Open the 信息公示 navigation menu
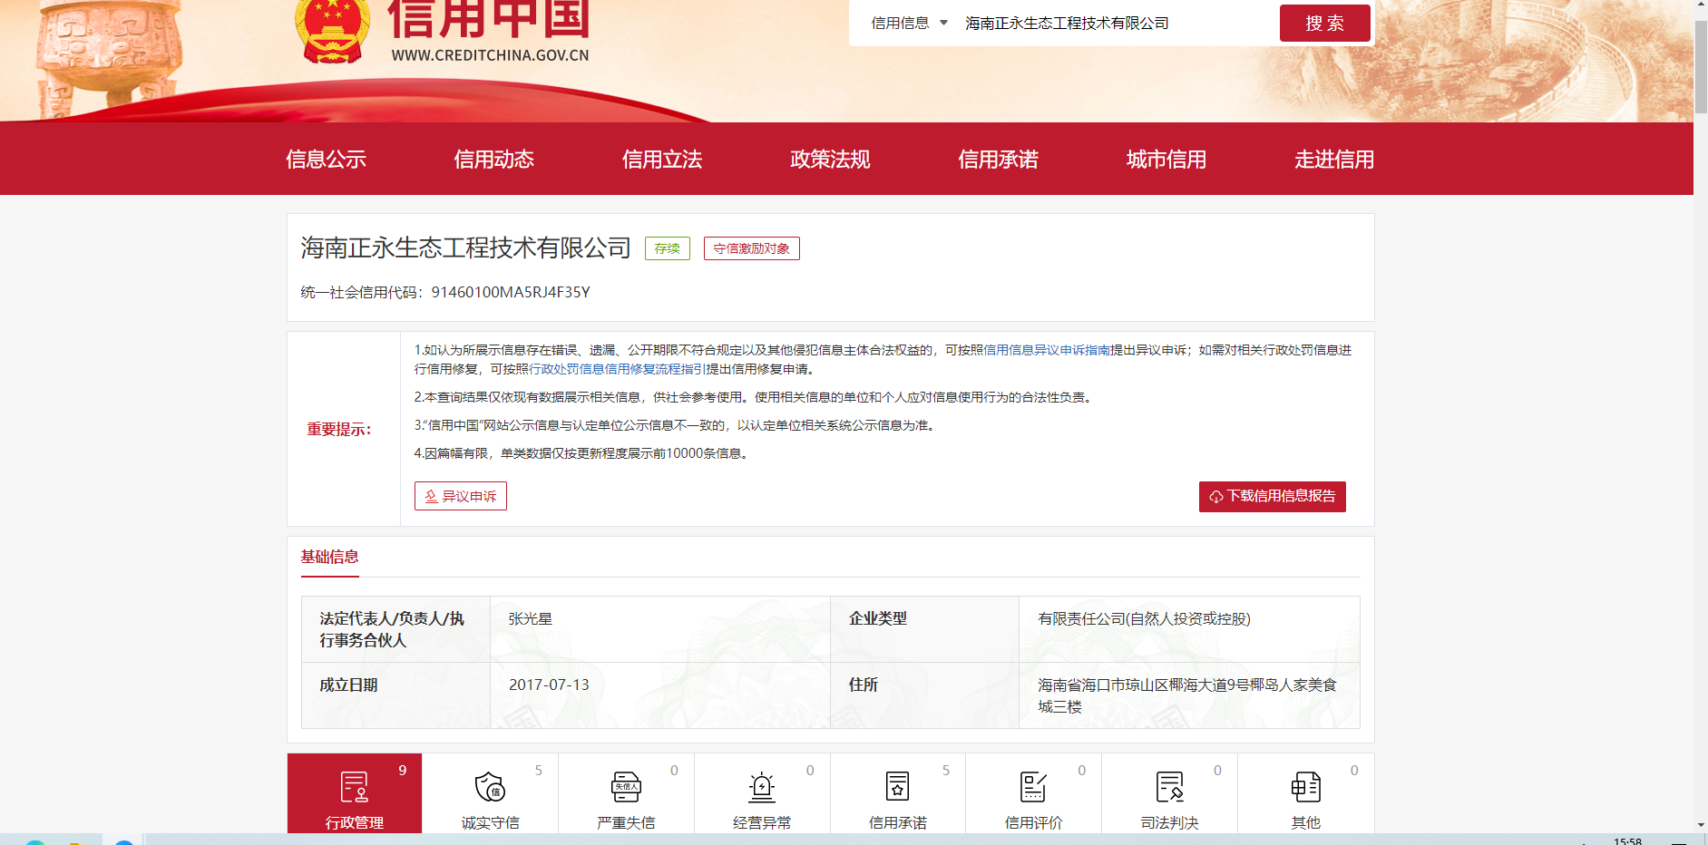Viewport: 1708px width, 845px height. click(326, 160)
